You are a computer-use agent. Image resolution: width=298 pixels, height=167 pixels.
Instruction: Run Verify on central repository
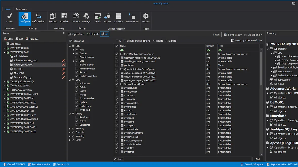[98, 18]
